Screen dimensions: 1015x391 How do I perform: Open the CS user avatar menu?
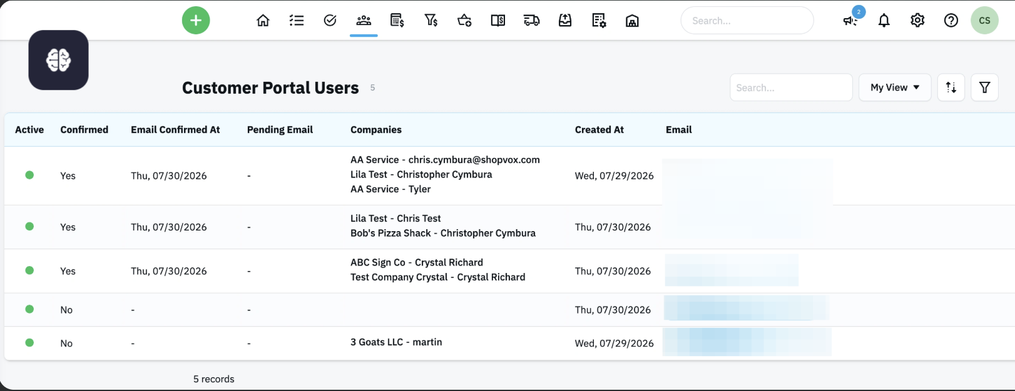(985, 21)
